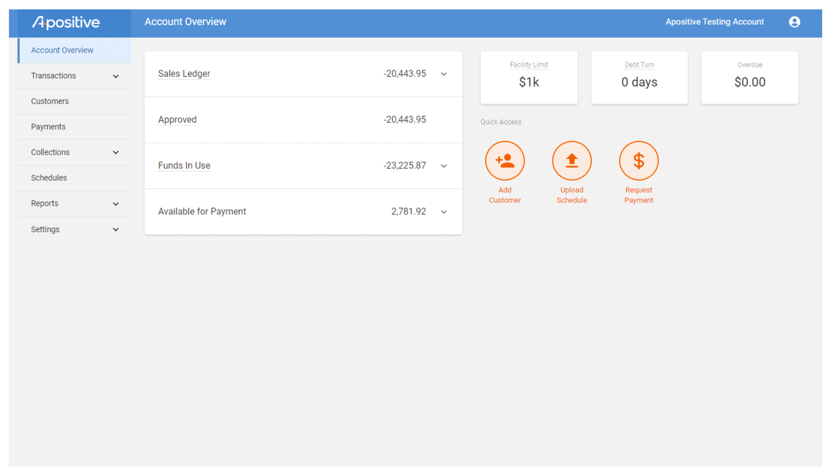
Task: Select Account Overview in sidebar
Action: (x=62, y=50)
